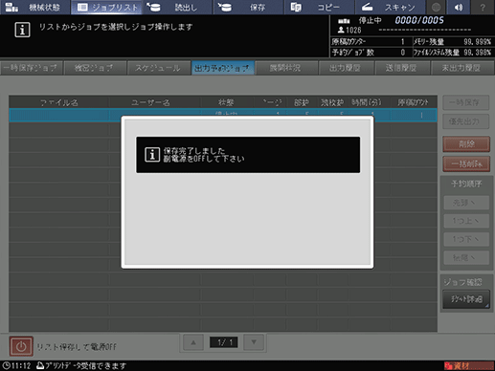Go to next page with down arrow
This screenshot has width=495, height=371.
(254, 342)
